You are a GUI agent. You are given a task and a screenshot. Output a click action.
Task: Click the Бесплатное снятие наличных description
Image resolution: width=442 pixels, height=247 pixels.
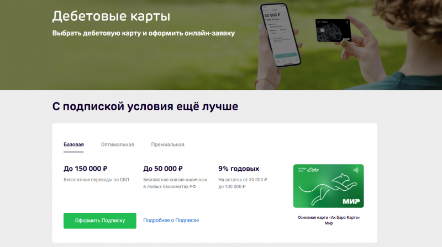click(175, 183)
